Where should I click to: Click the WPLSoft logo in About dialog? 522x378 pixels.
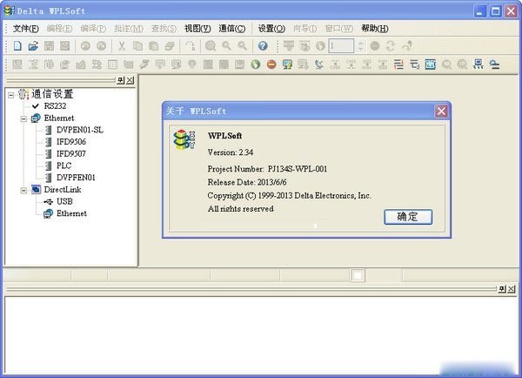pos(181,138)
